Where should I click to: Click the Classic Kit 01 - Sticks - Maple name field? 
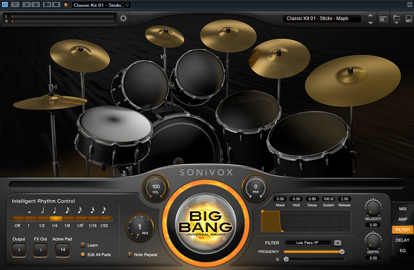[x=322, y=19]
